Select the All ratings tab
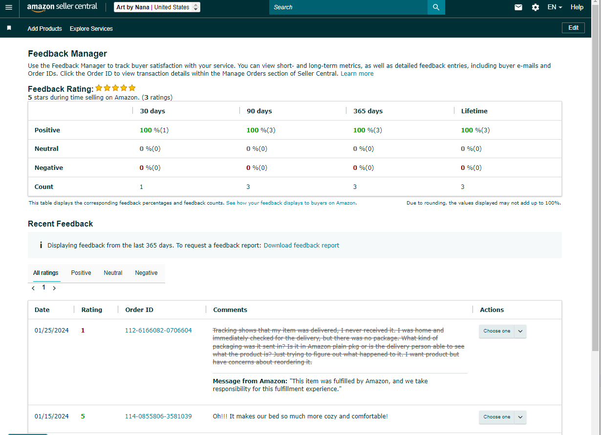The image size is (601, 435). pyautogui.click(x=46, y=273)
